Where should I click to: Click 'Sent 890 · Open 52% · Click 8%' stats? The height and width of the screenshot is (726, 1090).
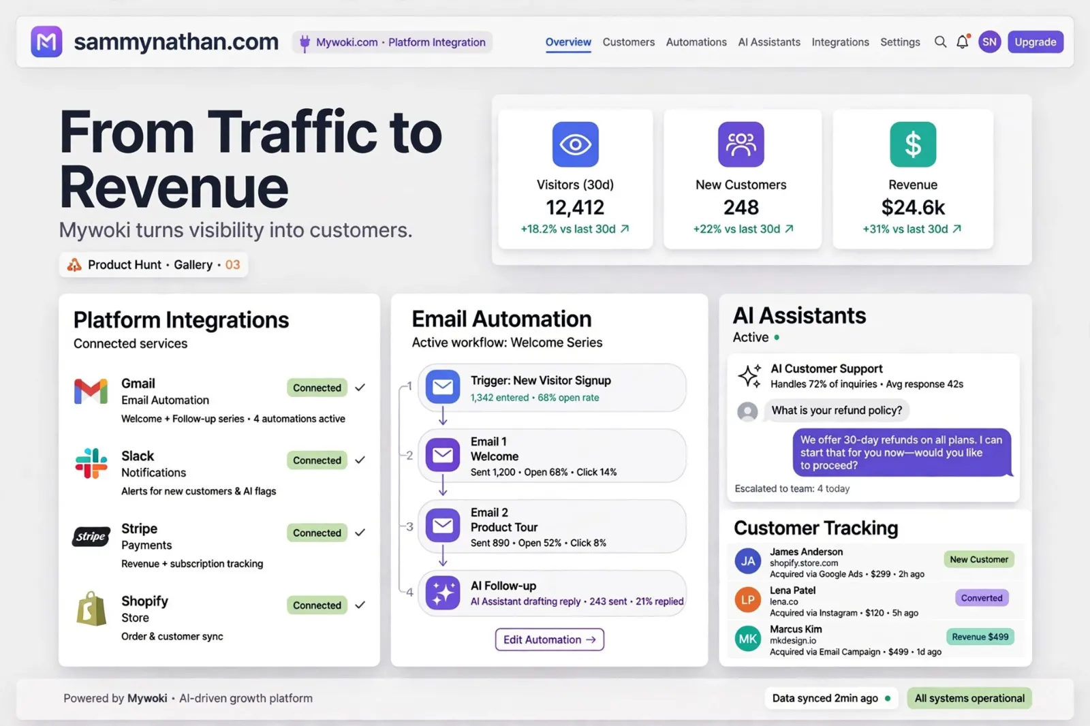pos(538,543)
